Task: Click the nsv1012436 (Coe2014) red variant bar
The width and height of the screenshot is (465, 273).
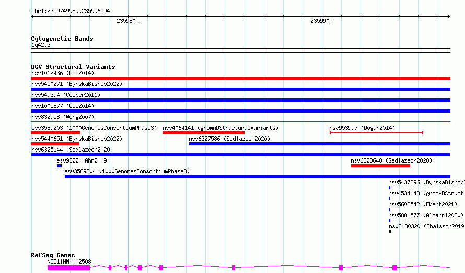Action: pyautogui.click(x=240, y=78)
